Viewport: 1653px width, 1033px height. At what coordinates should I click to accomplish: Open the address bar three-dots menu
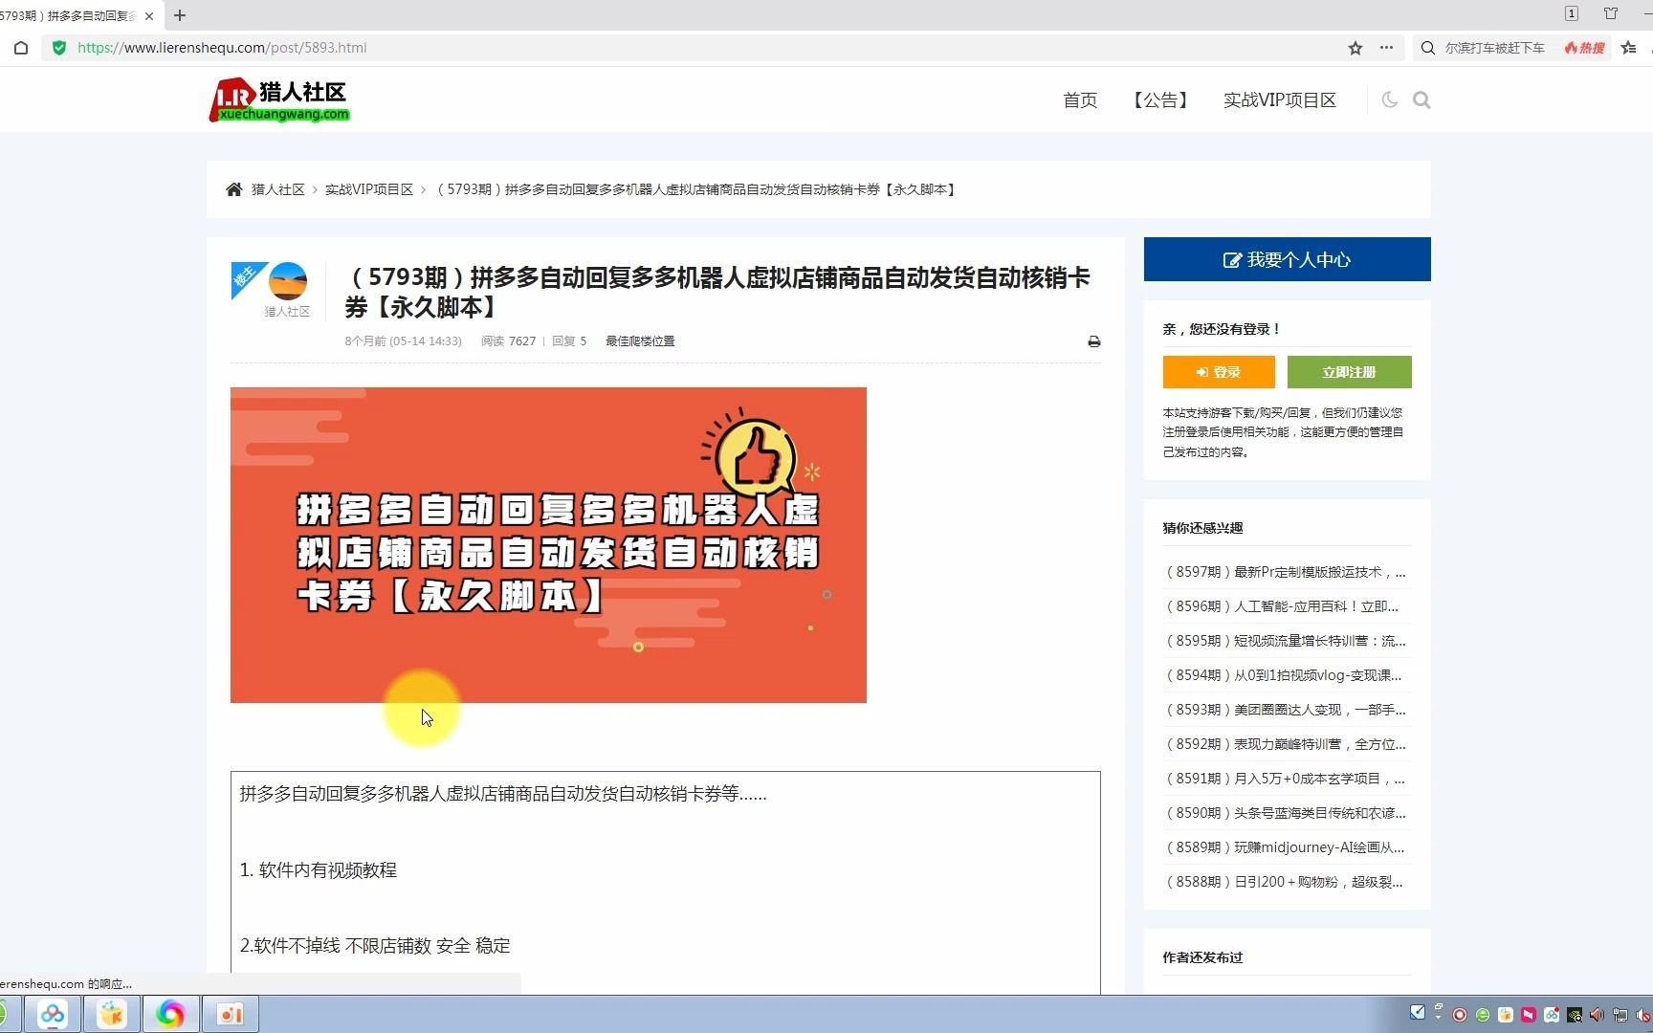click(x=1386, y=48)
